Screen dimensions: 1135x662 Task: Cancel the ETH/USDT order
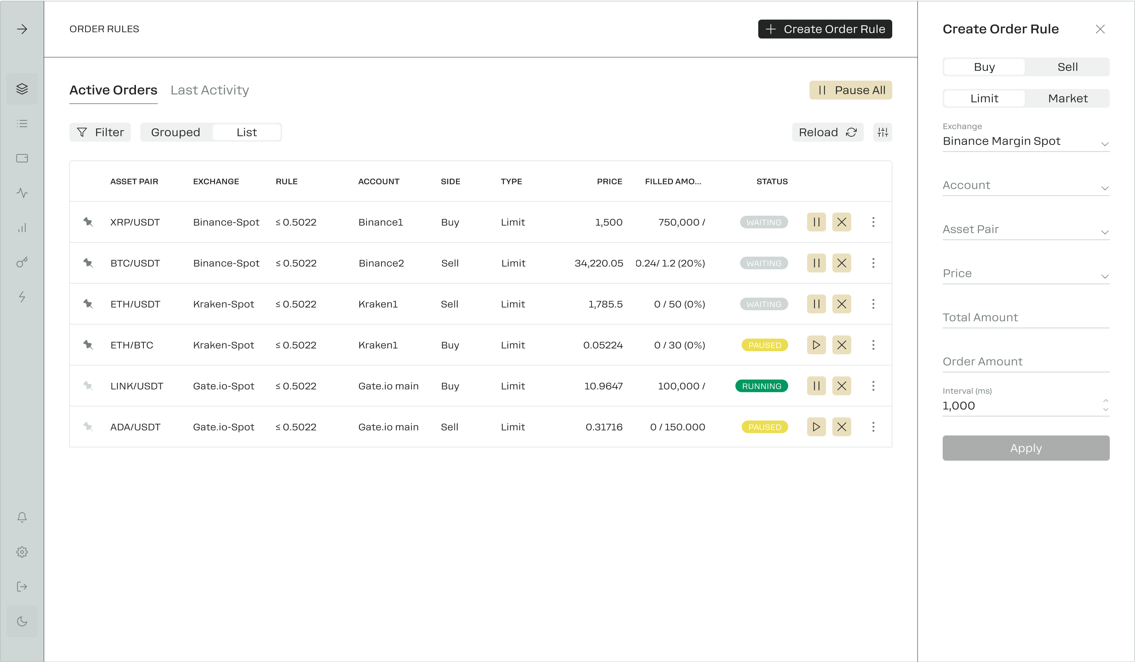[x=841, y=304]
